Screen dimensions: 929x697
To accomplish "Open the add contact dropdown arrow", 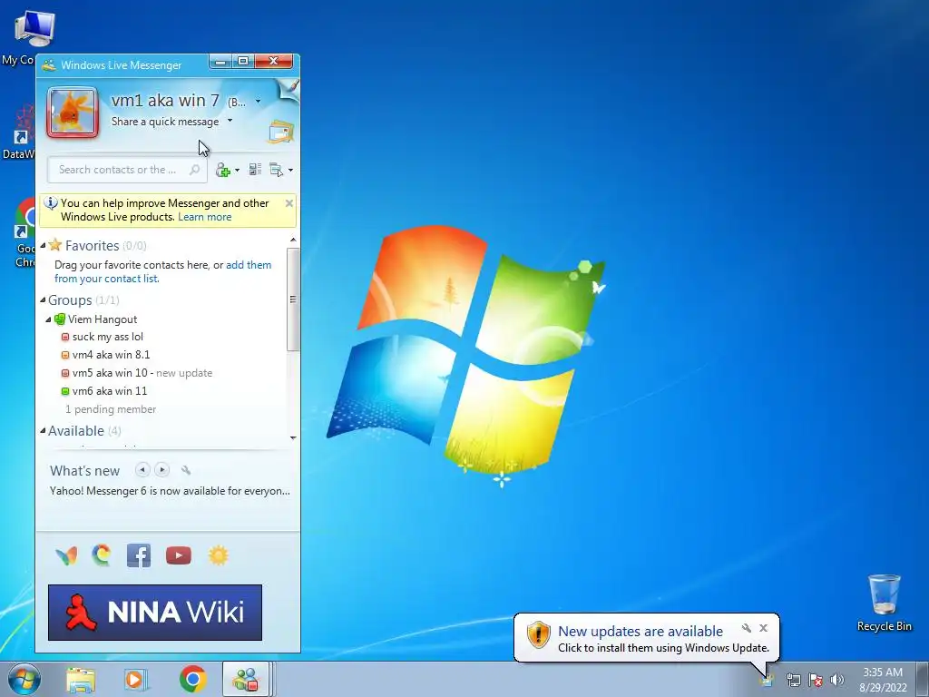I will click(x=237, y=171).
